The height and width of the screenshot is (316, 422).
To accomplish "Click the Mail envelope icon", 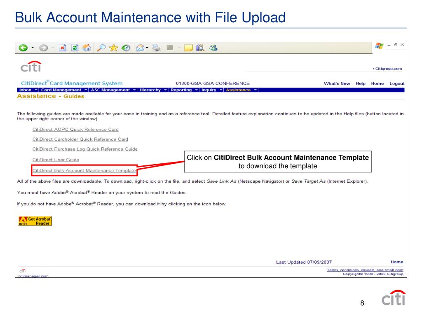I will pos(140,48).
